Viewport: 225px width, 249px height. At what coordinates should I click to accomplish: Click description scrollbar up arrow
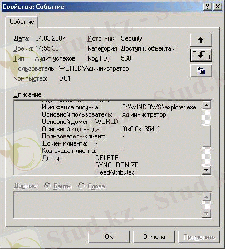pos(207,105)
